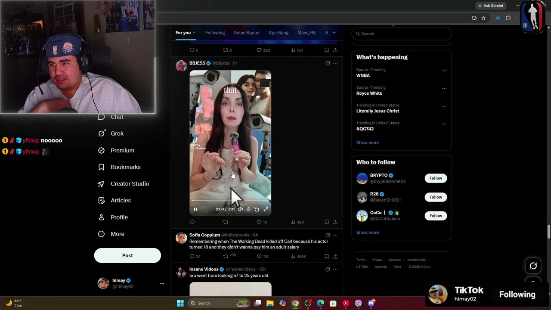Open more options for BBJESS post
The image size is (551, 310).
click(x=335, y=63)
